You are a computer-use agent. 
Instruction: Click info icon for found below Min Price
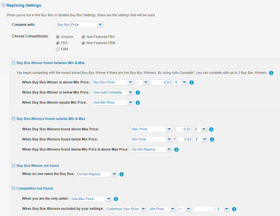[x=212, y=139]
